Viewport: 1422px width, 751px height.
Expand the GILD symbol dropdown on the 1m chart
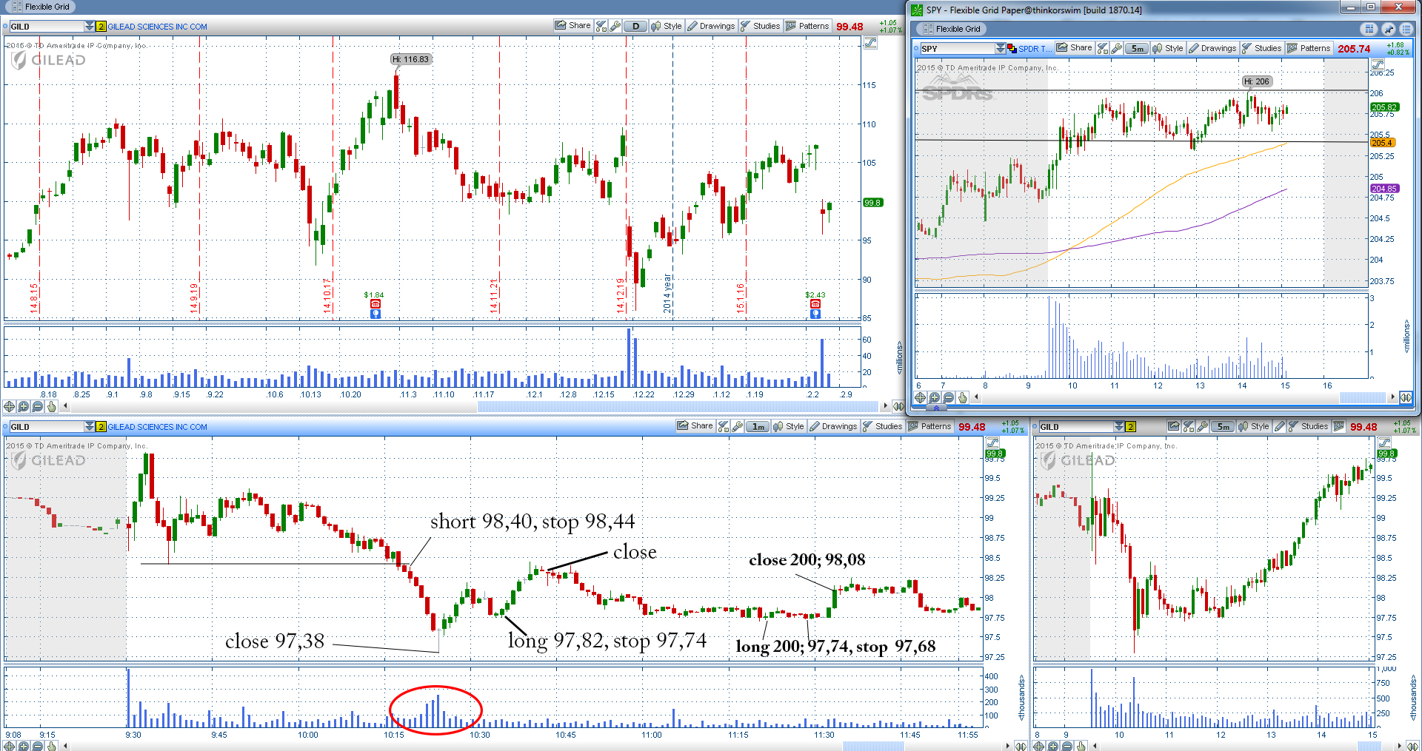pyautogui.click(x=90, y=427)
